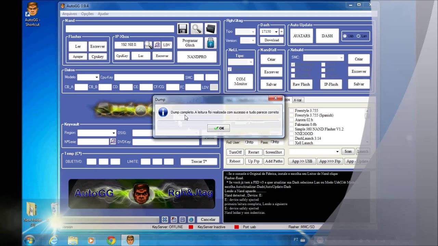Check NXE2GOD checkbox
The height and width of the screenshot is (246, 438).
coord(291,134)
